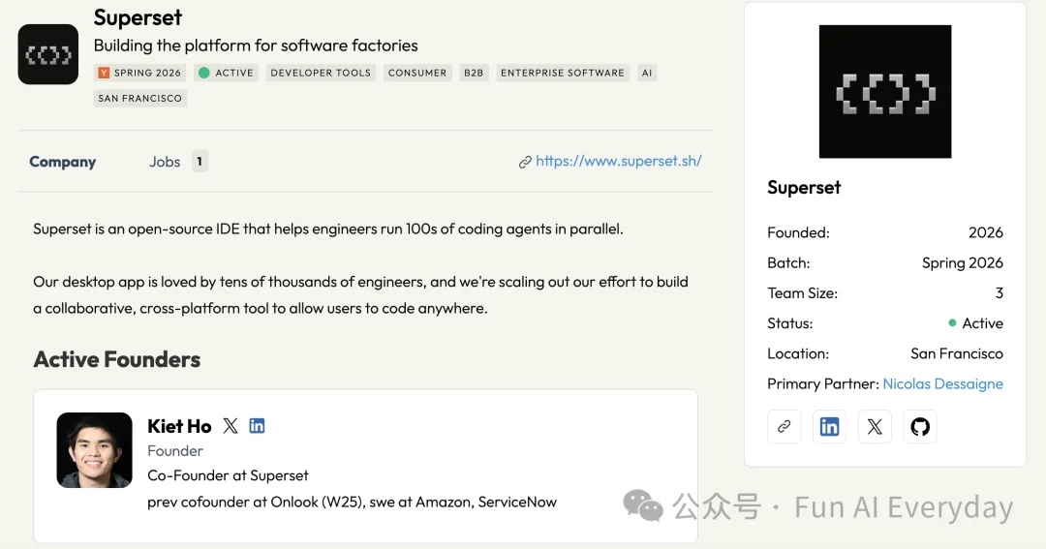Click the Jobs count badge showing 1

pyautogui.click(x=200, y=162)
